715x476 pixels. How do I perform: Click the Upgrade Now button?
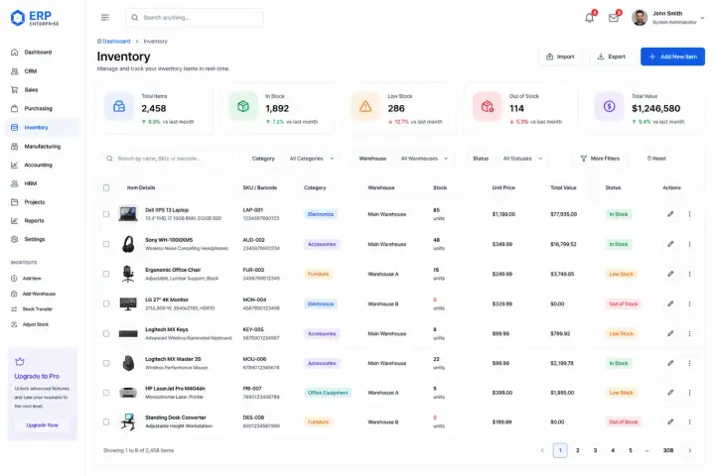[42, 425]
